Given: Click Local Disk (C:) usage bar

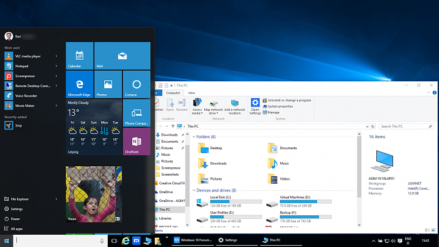Looking at the screenshot, I should (x=236, y=201).
